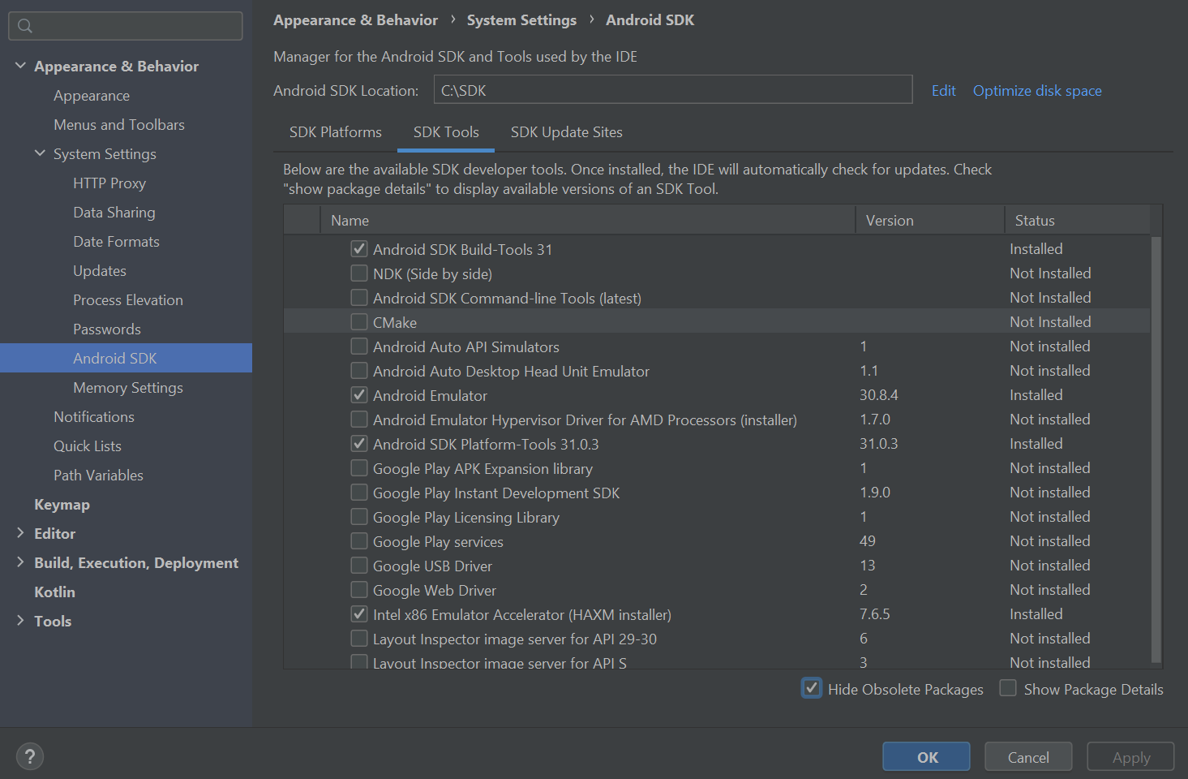Check Layout Inspector image server API 29-30
This screenshot has width=1188, height=779.
coord(359,639)
